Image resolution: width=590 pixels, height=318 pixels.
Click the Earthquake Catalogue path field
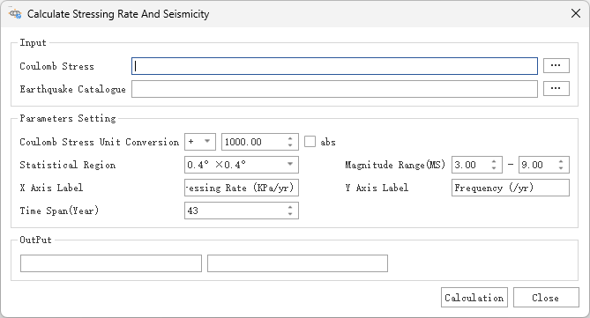pyautogui.click(x=334, y=89)
